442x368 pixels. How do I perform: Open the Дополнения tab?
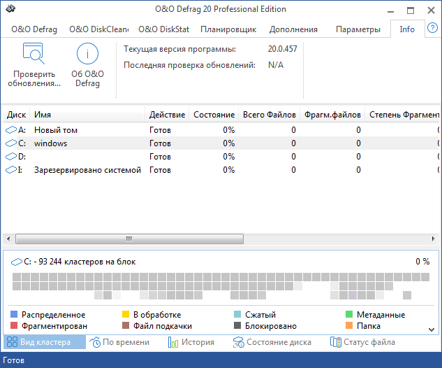[293, 29]
